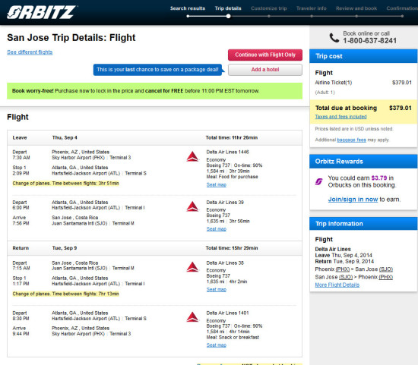Click the Delta logo for flight 39
This screenshot has height=365, width=418.
tap(192, 206)
